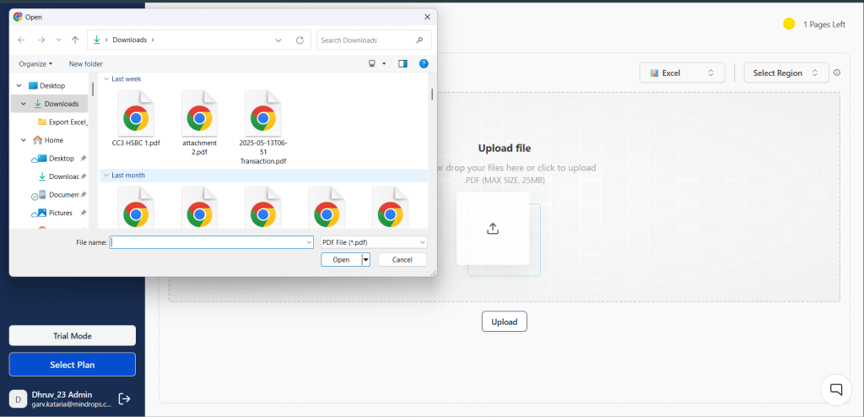864x417 pixels.
Task: Open the Export Excel folder in tree
Action: [62, 122]
